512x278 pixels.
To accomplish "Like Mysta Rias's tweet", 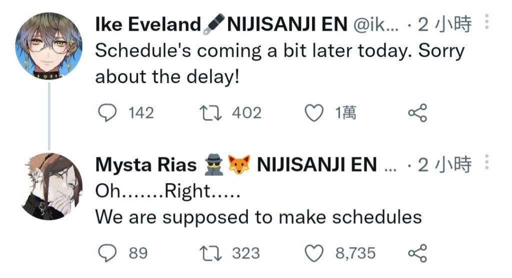I will coord(314,253).
